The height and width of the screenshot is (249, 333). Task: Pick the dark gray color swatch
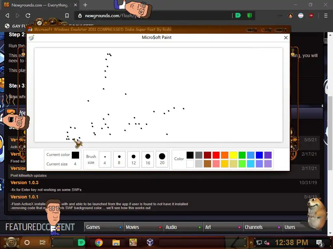click(x=199, y=155)
